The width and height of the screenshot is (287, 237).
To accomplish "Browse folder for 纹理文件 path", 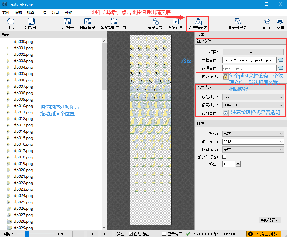I will 281,68.
